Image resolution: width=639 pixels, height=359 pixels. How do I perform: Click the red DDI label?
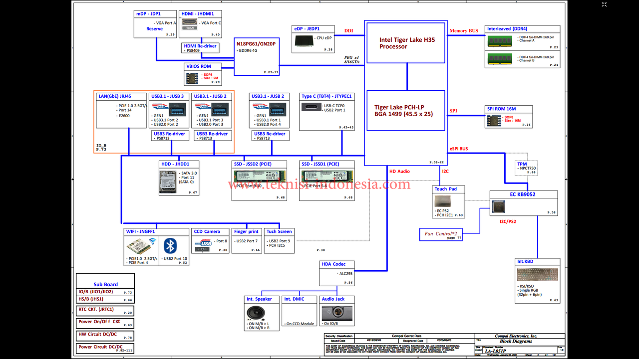tap(348, 31)
